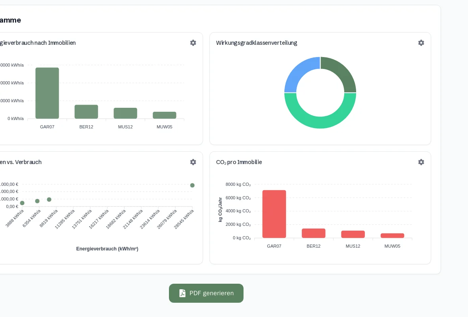Viewport: 468px width, 317px height.
Task: Click MUS12 label under the CO₂ chart
Action: (x=353, y=246)
